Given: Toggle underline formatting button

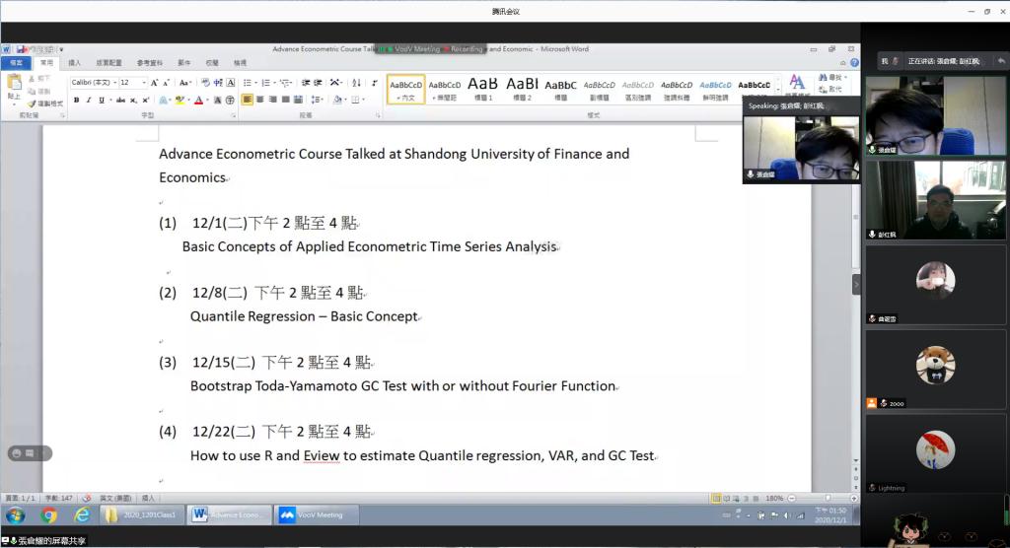Looking at the screenshot, I should [102, 100].
